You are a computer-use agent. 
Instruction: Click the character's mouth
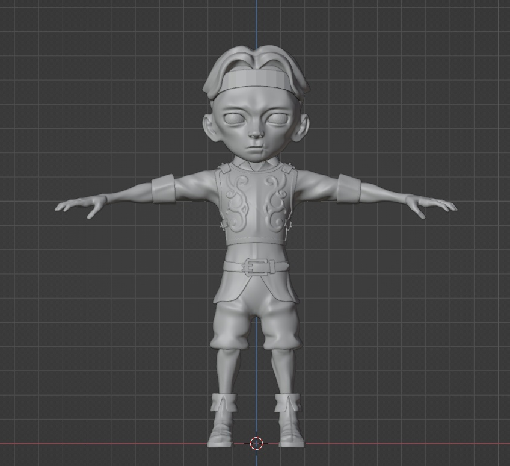tap(256, 146)
